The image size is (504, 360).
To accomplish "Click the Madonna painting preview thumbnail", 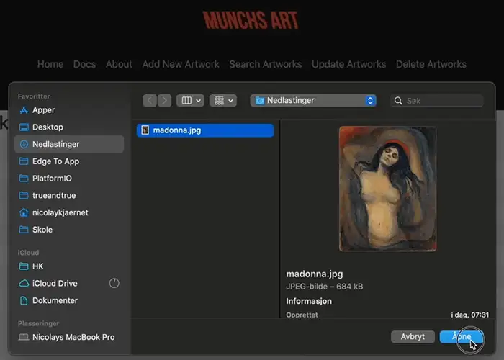I will point(387,189).
